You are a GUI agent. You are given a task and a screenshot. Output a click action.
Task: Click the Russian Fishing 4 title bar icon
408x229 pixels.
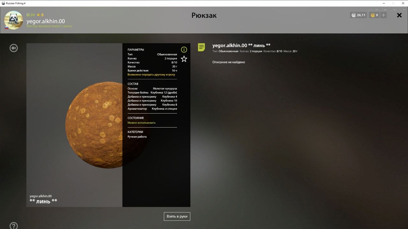point(3,3)
